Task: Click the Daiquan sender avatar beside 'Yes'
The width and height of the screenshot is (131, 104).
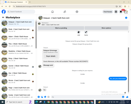Action: 40,90
